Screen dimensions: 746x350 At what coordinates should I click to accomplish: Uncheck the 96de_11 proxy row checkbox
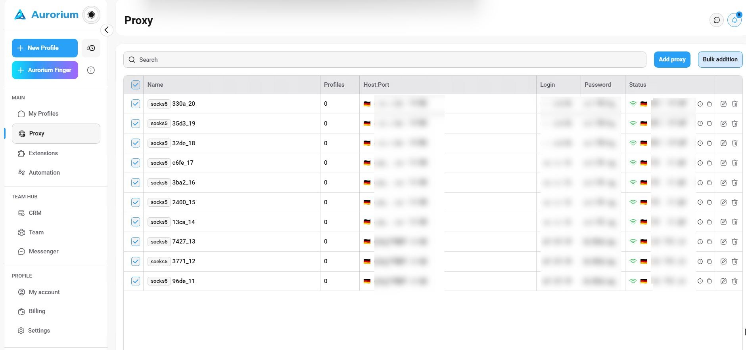click(136, 281)
